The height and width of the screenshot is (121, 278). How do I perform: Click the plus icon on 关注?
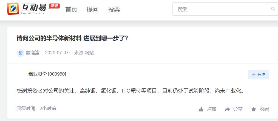coord(254,74)
